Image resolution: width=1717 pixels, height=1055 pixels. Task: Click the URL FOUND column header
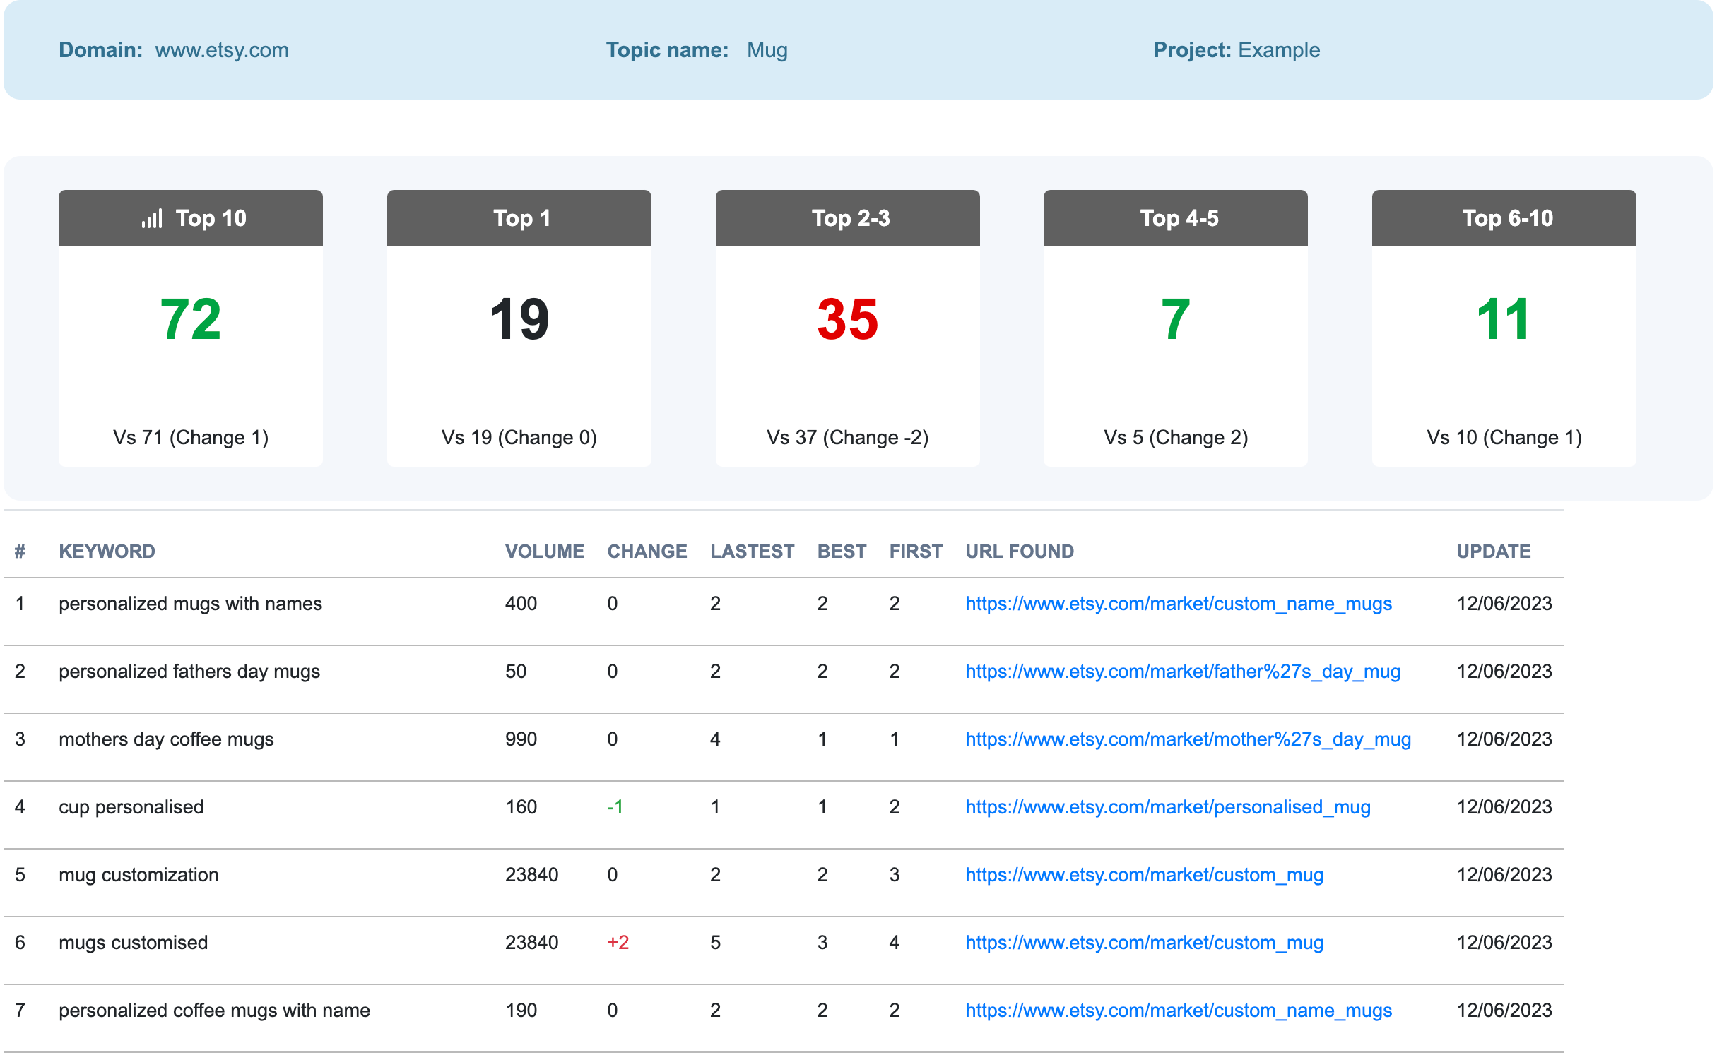(1021, 552)
